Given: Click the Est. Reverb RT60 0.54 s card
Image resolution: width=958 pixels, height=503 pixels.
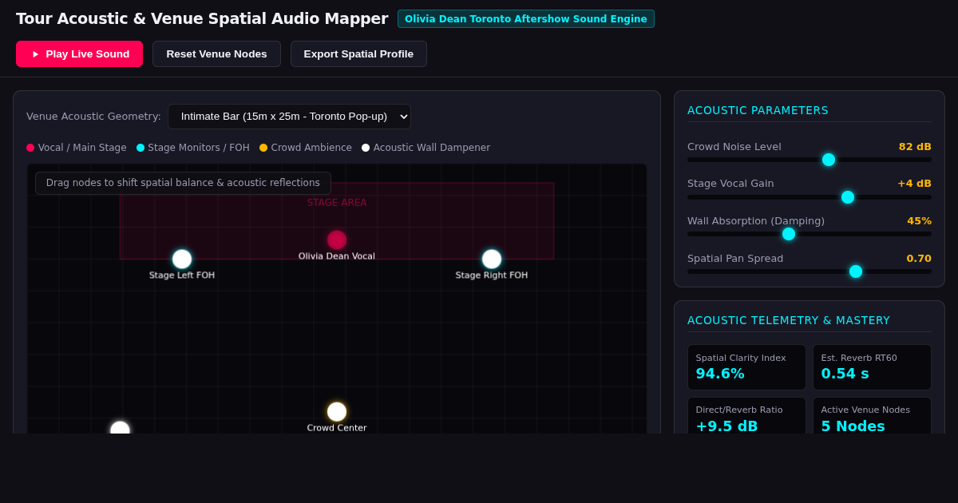Looking at the screenshot, I should coord(872,367).
